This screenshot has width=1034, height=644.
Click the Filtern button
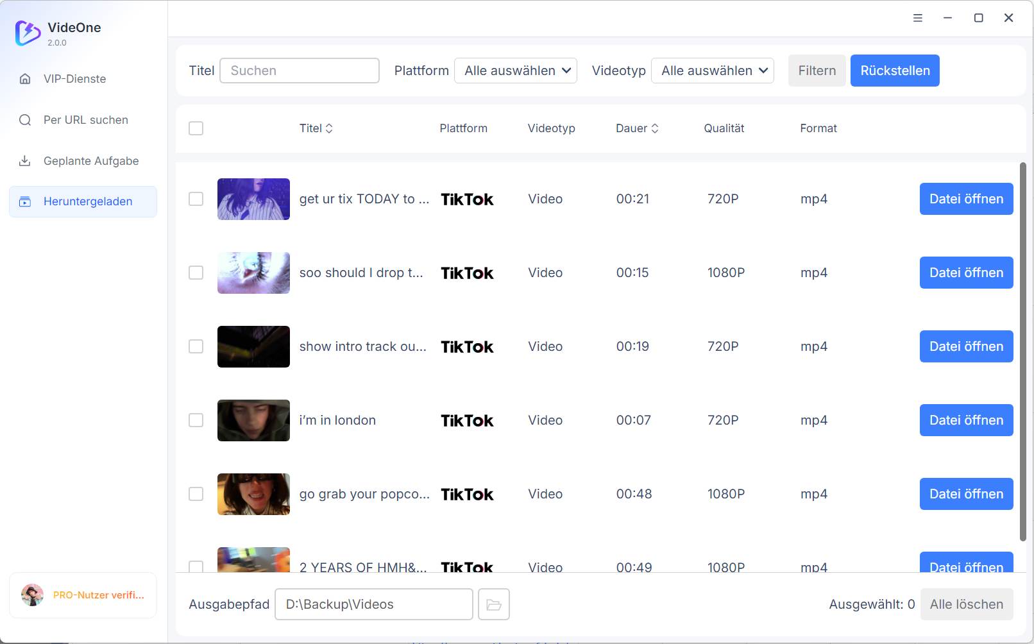817,71
